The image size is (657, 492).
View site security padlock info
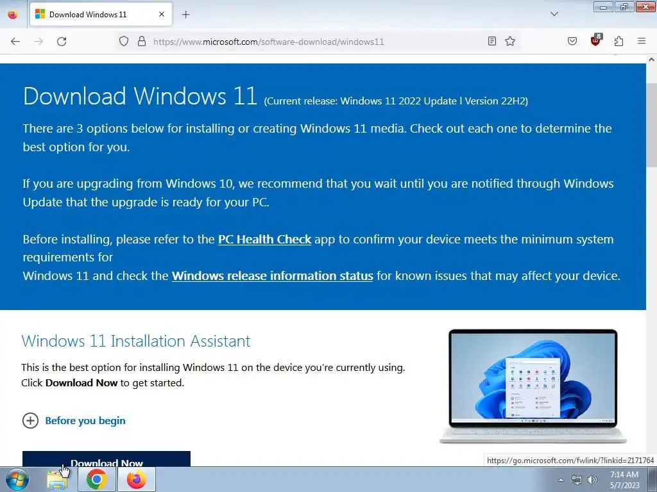[142, 42]
